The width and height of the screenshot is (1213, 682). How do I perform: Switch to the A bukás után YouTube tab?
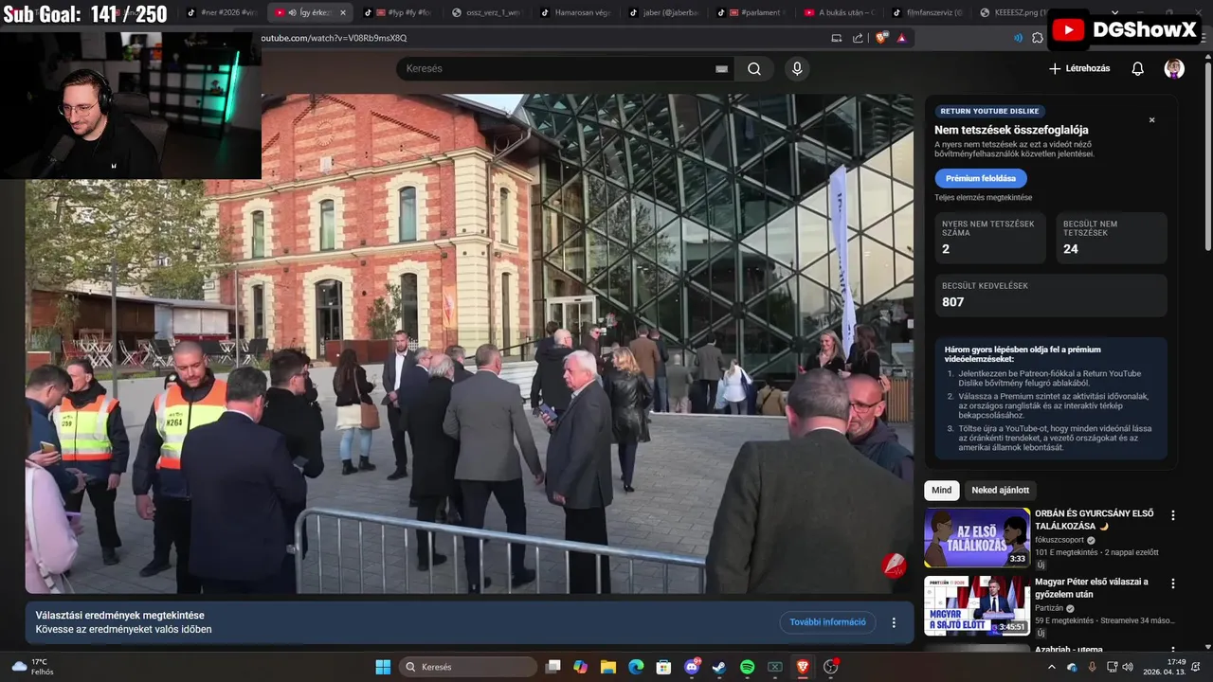click(840, 12)
